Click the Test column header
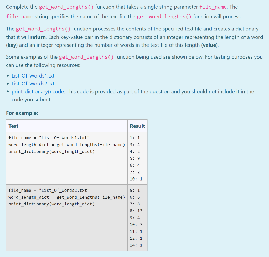This screenshot has width=269, height=257. click(x=13, y=126)
